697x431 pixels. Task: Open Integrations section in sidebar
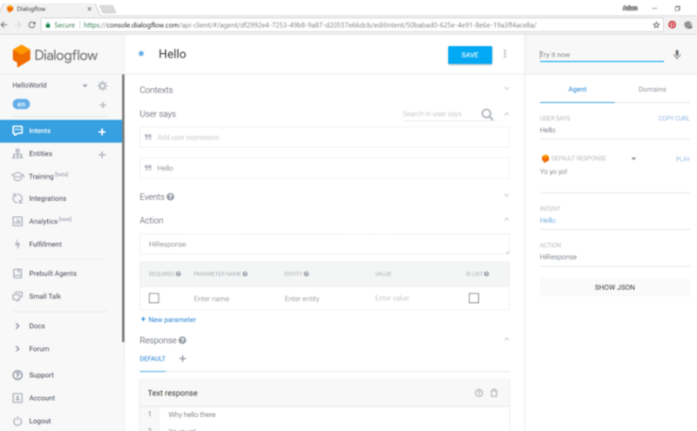(48, 199)
